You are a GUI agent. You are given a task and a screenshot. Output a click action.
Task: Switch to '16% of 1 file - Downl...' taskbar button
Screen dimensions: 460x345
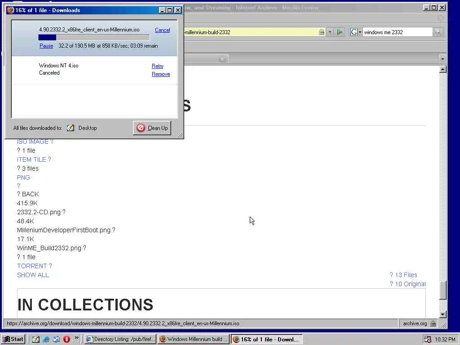266,339
